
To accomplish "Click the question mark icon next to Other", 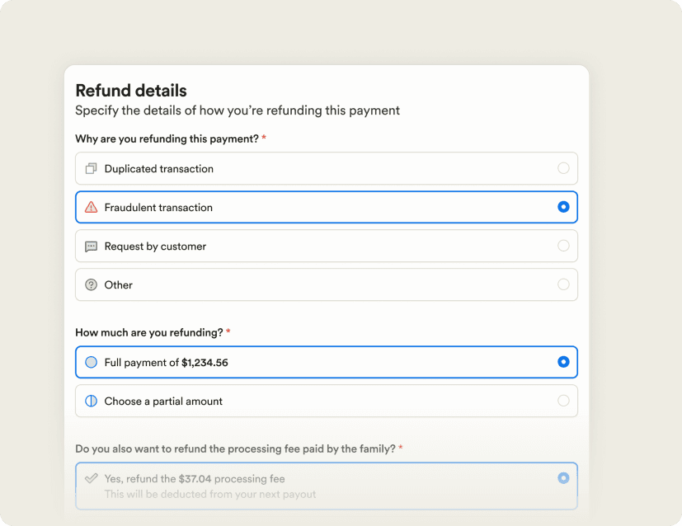I will [x=92, y=284].
